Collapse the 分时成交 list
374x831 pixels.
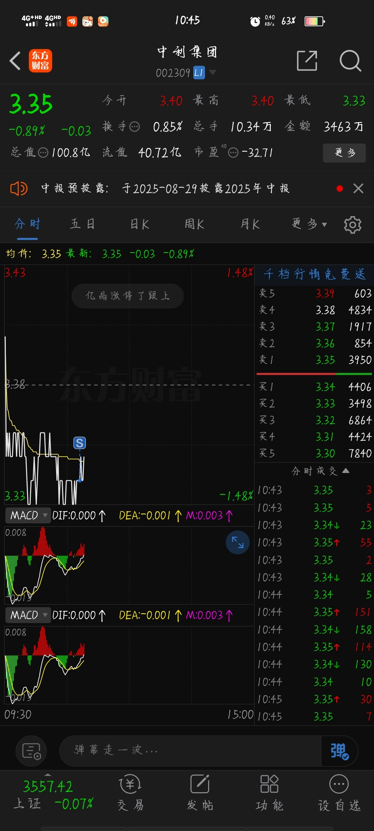320,471
